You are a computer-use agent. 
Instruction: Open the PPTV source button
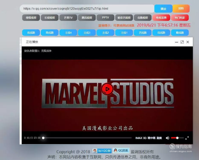pos(105,18)
